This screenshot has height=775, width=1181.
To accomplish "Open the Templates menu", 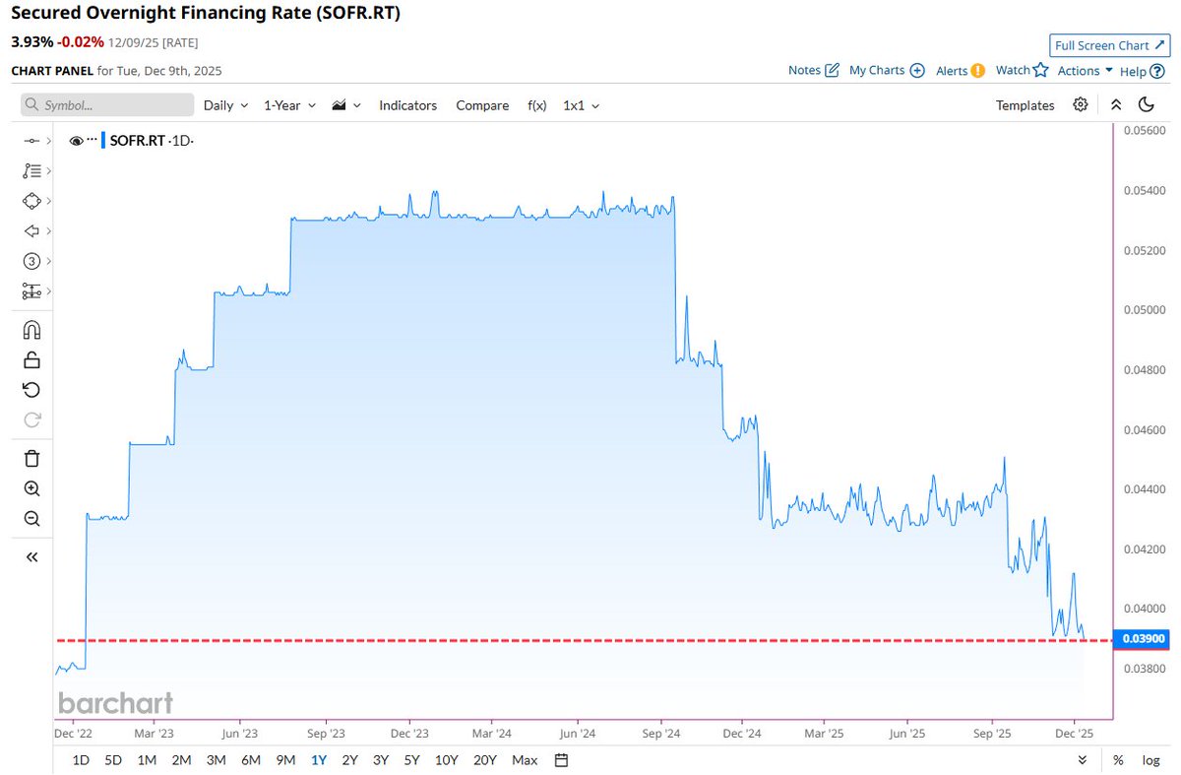I will click(1025, 105).
